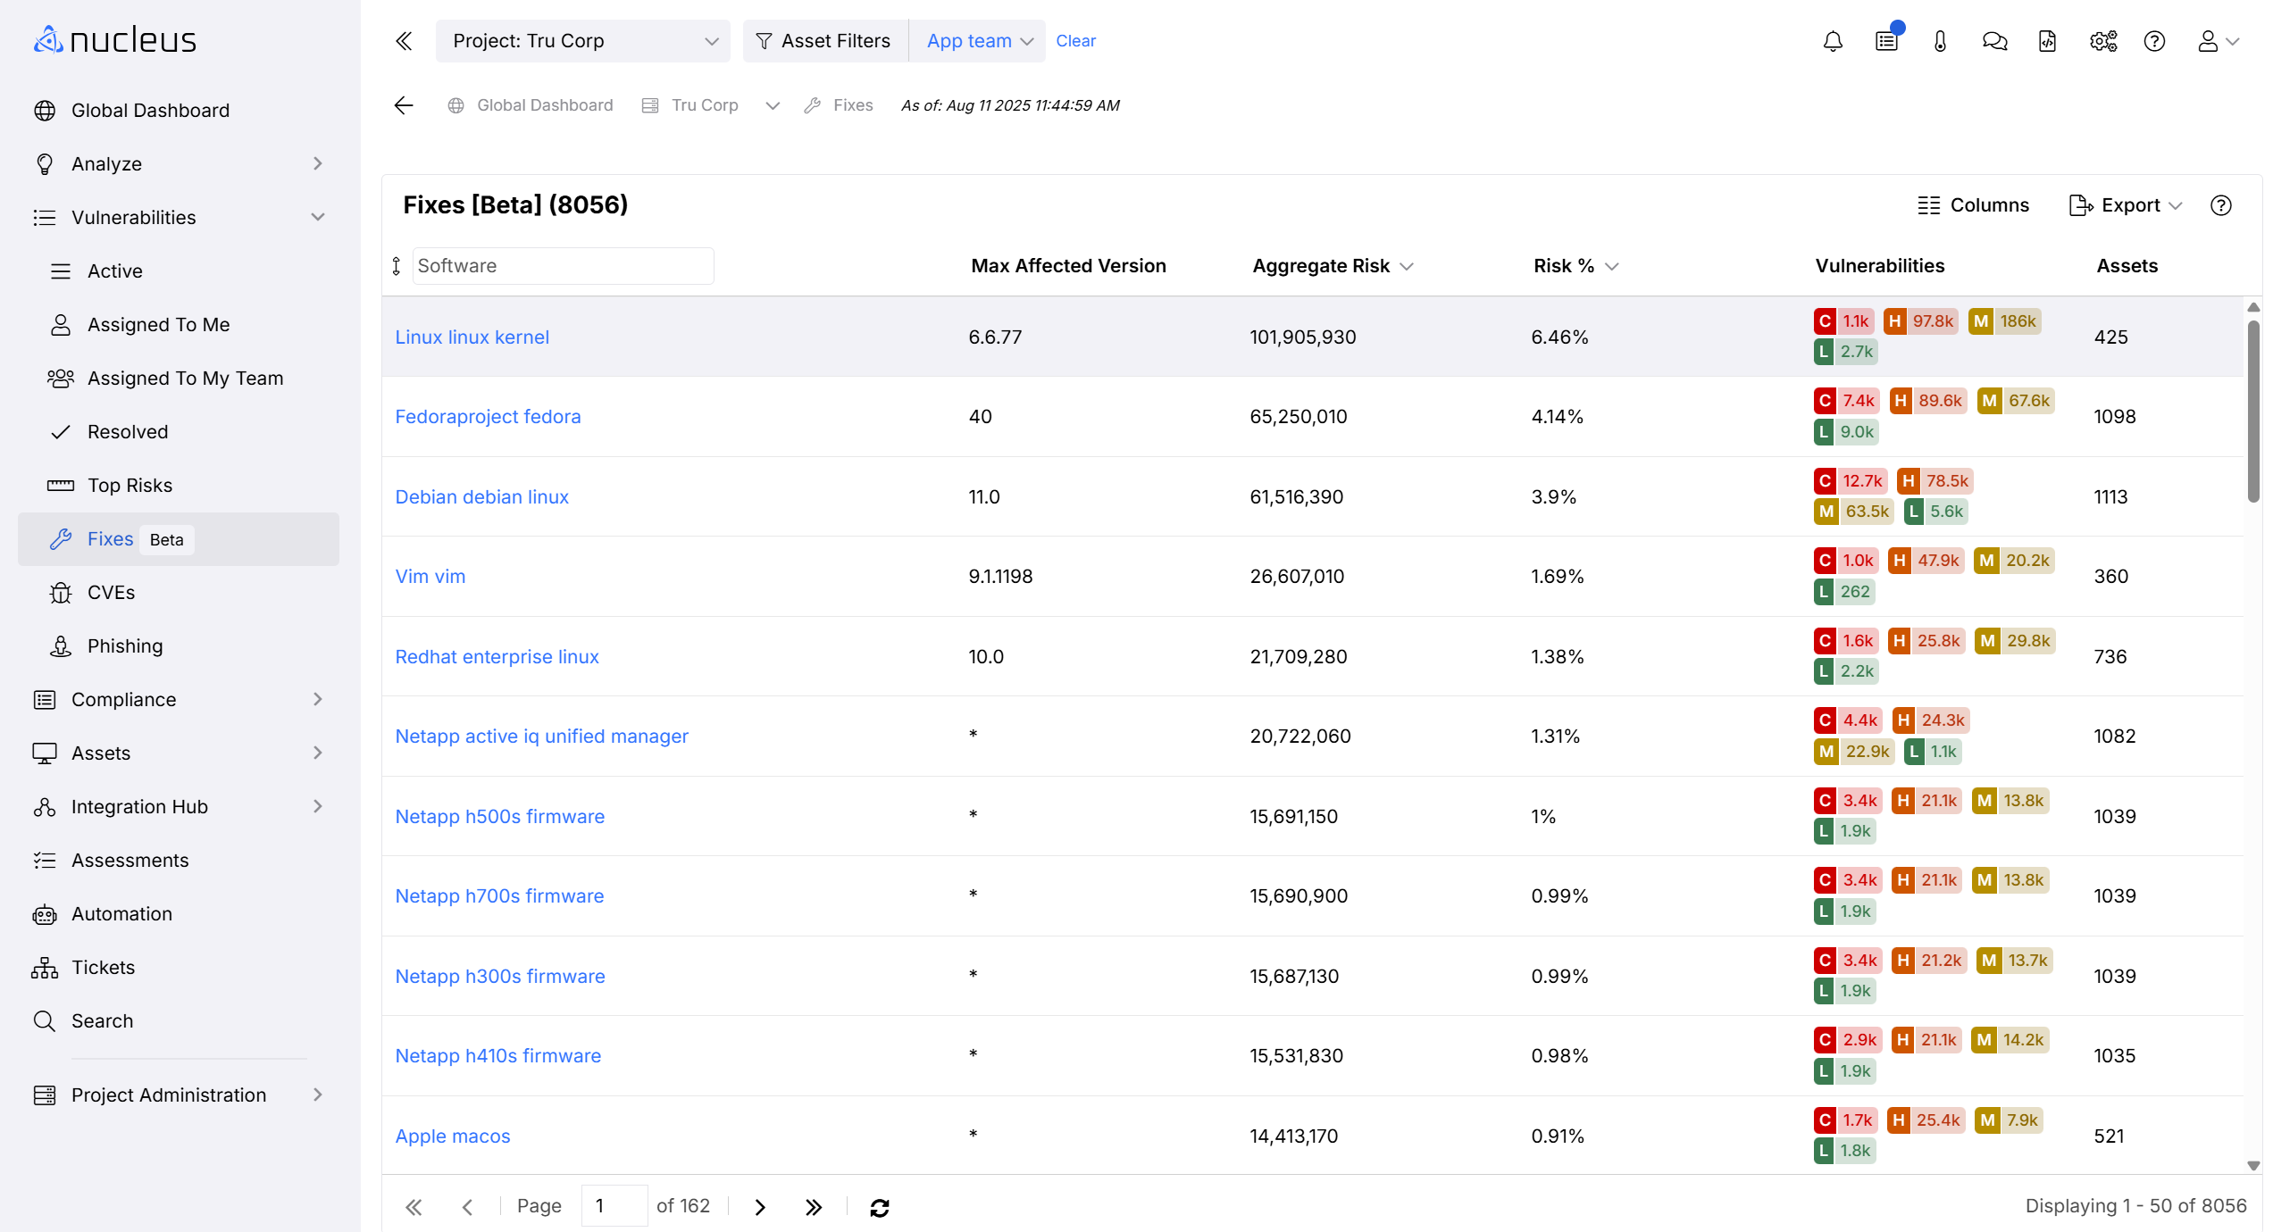Click the thermometer icon in top bar
This screenshot has height=1232, width=2273.
pos(1940,41)
